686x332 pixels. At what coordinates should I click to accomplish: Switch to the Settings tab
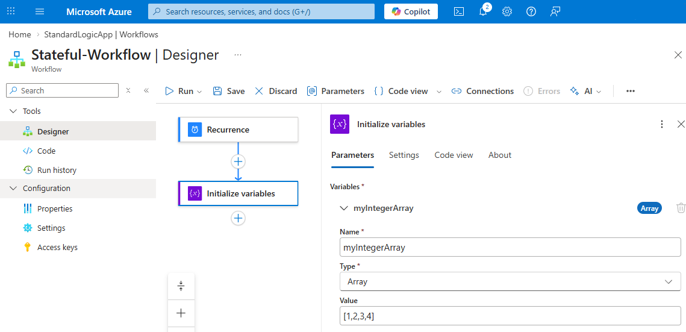pyautogui.click(x=404, y=155)
